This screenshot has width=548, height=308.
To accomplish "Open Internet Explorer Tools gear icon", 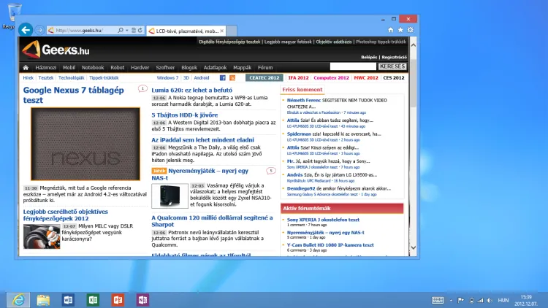I will coord(411,30).
